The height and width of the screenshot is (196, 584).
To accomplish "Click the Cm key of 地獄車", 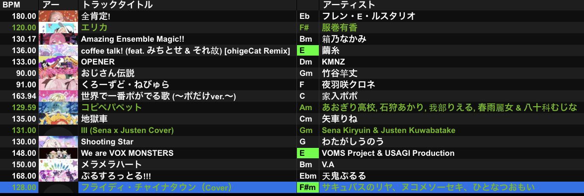I will (305, 119).
